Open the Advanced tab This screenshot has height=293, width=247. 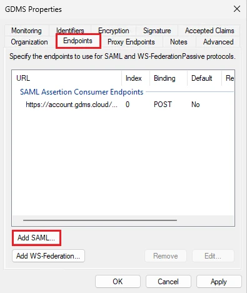[218, 42]
